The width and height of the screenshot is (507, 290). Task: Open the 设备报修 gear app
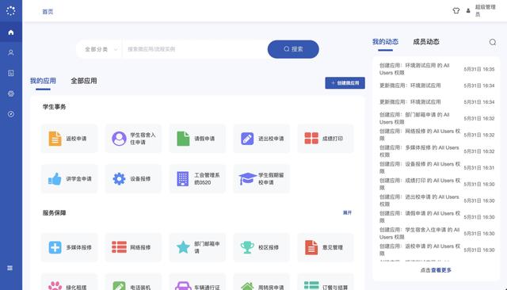[x=133, y=178]
